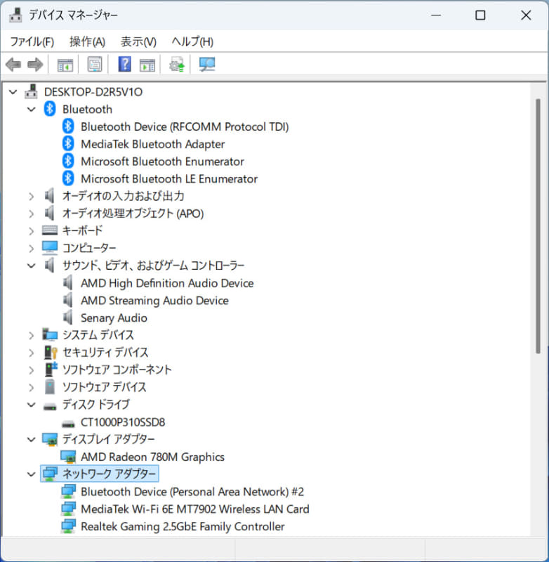Click the AMD High Definition Audio speaker icon
549x562 pixels.
click(68, 283)
